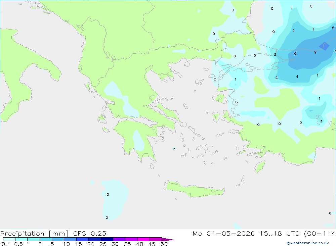Screen dimensions: 336x246
Task: Select the 30–35 mm purple legend swatch
Action: [119, 239]
